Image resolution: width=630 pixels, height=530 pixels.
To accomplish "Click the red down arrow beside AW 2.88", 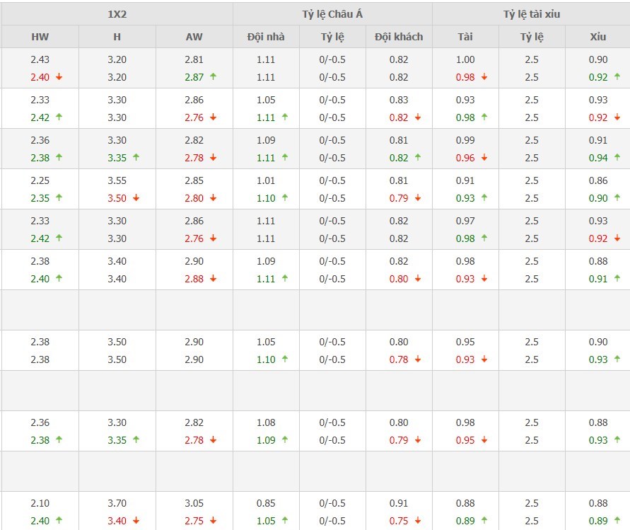I will coord(213,279).
